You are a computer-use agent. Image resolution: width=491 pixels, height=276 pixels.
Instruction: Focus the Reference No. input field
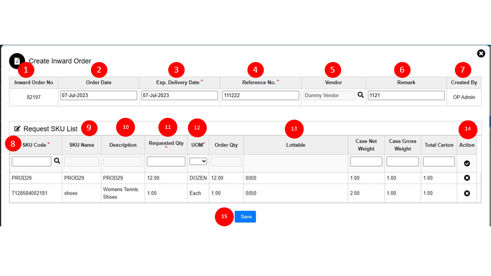coord(260,95)
